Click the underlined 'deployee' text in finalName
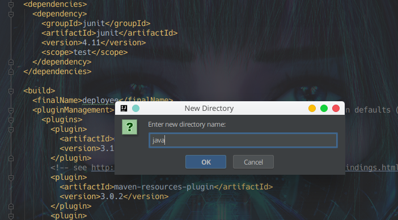 point(100,101)
